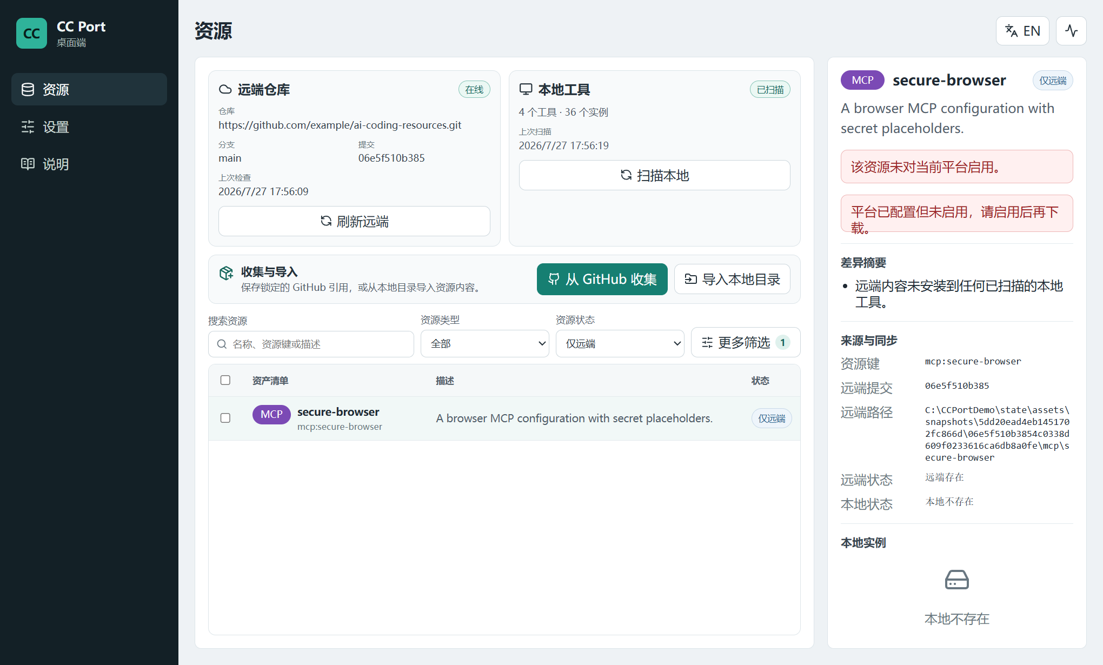Click the 平台已配置但未启用 warning message
The width and height of the screenshot is (1103, 665).
click(956, 214)
